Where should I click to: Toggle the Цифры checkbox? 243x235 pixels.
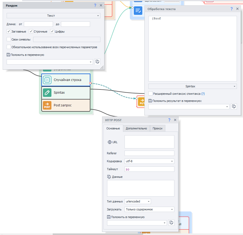coord(52,31)
